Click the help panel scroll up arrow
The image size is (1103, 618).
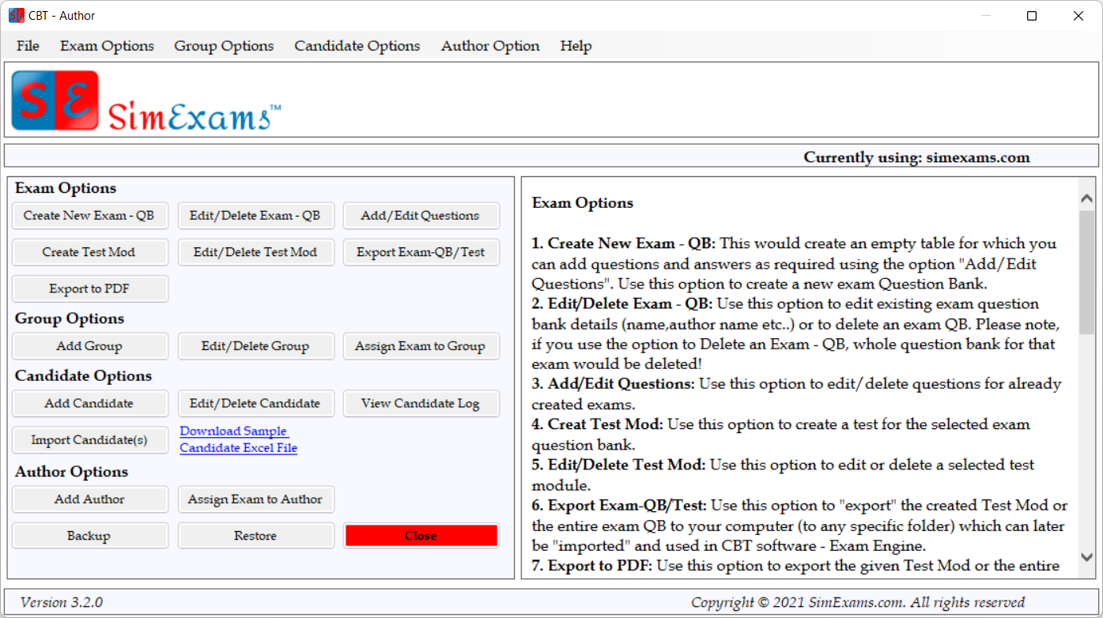coord(1087,200)
